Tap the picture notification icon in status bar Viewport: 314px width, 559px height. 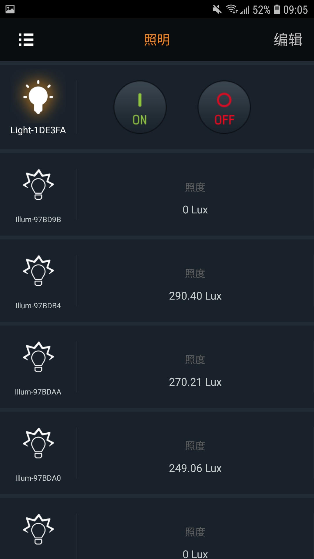pyautogui.click(x=10, y=9)
